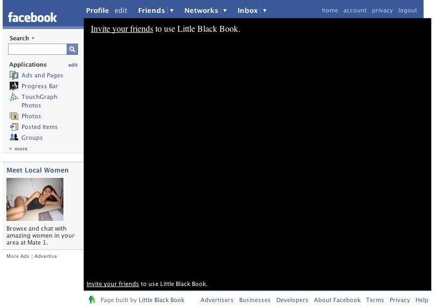Click the Photos app icon

tap(14, 116)
